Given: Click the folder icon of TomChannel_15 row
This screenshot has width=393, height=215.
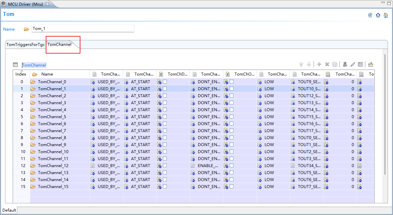Looking at the screenshot, I should 33,187.
